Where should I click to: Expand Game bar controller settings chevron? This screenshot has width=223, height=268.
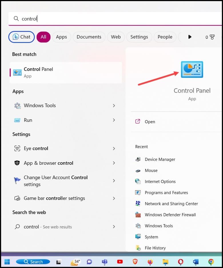pos(114,198)
